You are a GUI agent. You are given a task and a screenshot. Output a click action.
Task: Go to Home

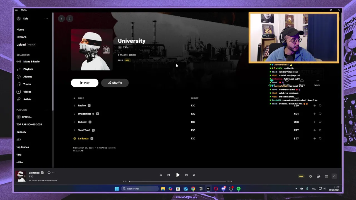point(20,29)
